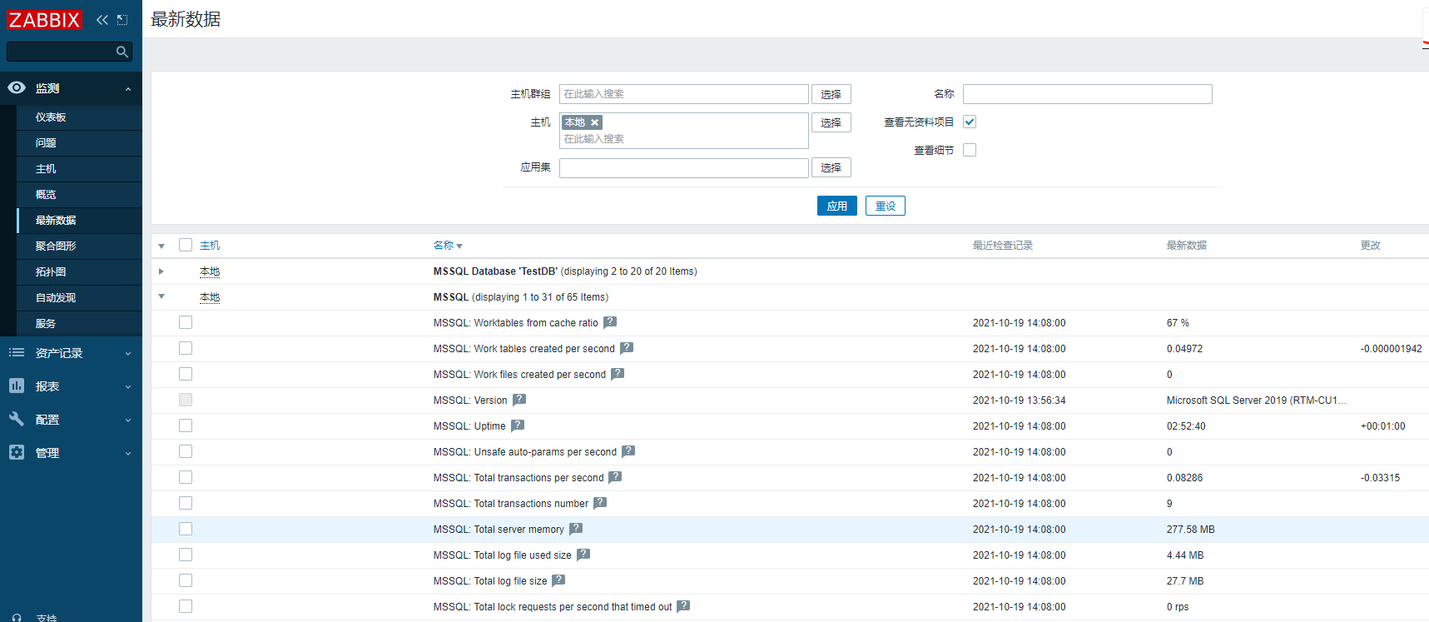The height and width of the screenshot is (622, 1429).
Task: Enable the 查看细节 checkbox
Action: coord(970,150)
